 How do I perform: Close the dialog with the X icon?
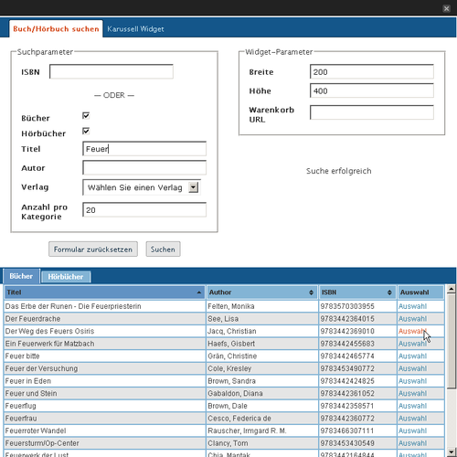(x=446, y=8)
